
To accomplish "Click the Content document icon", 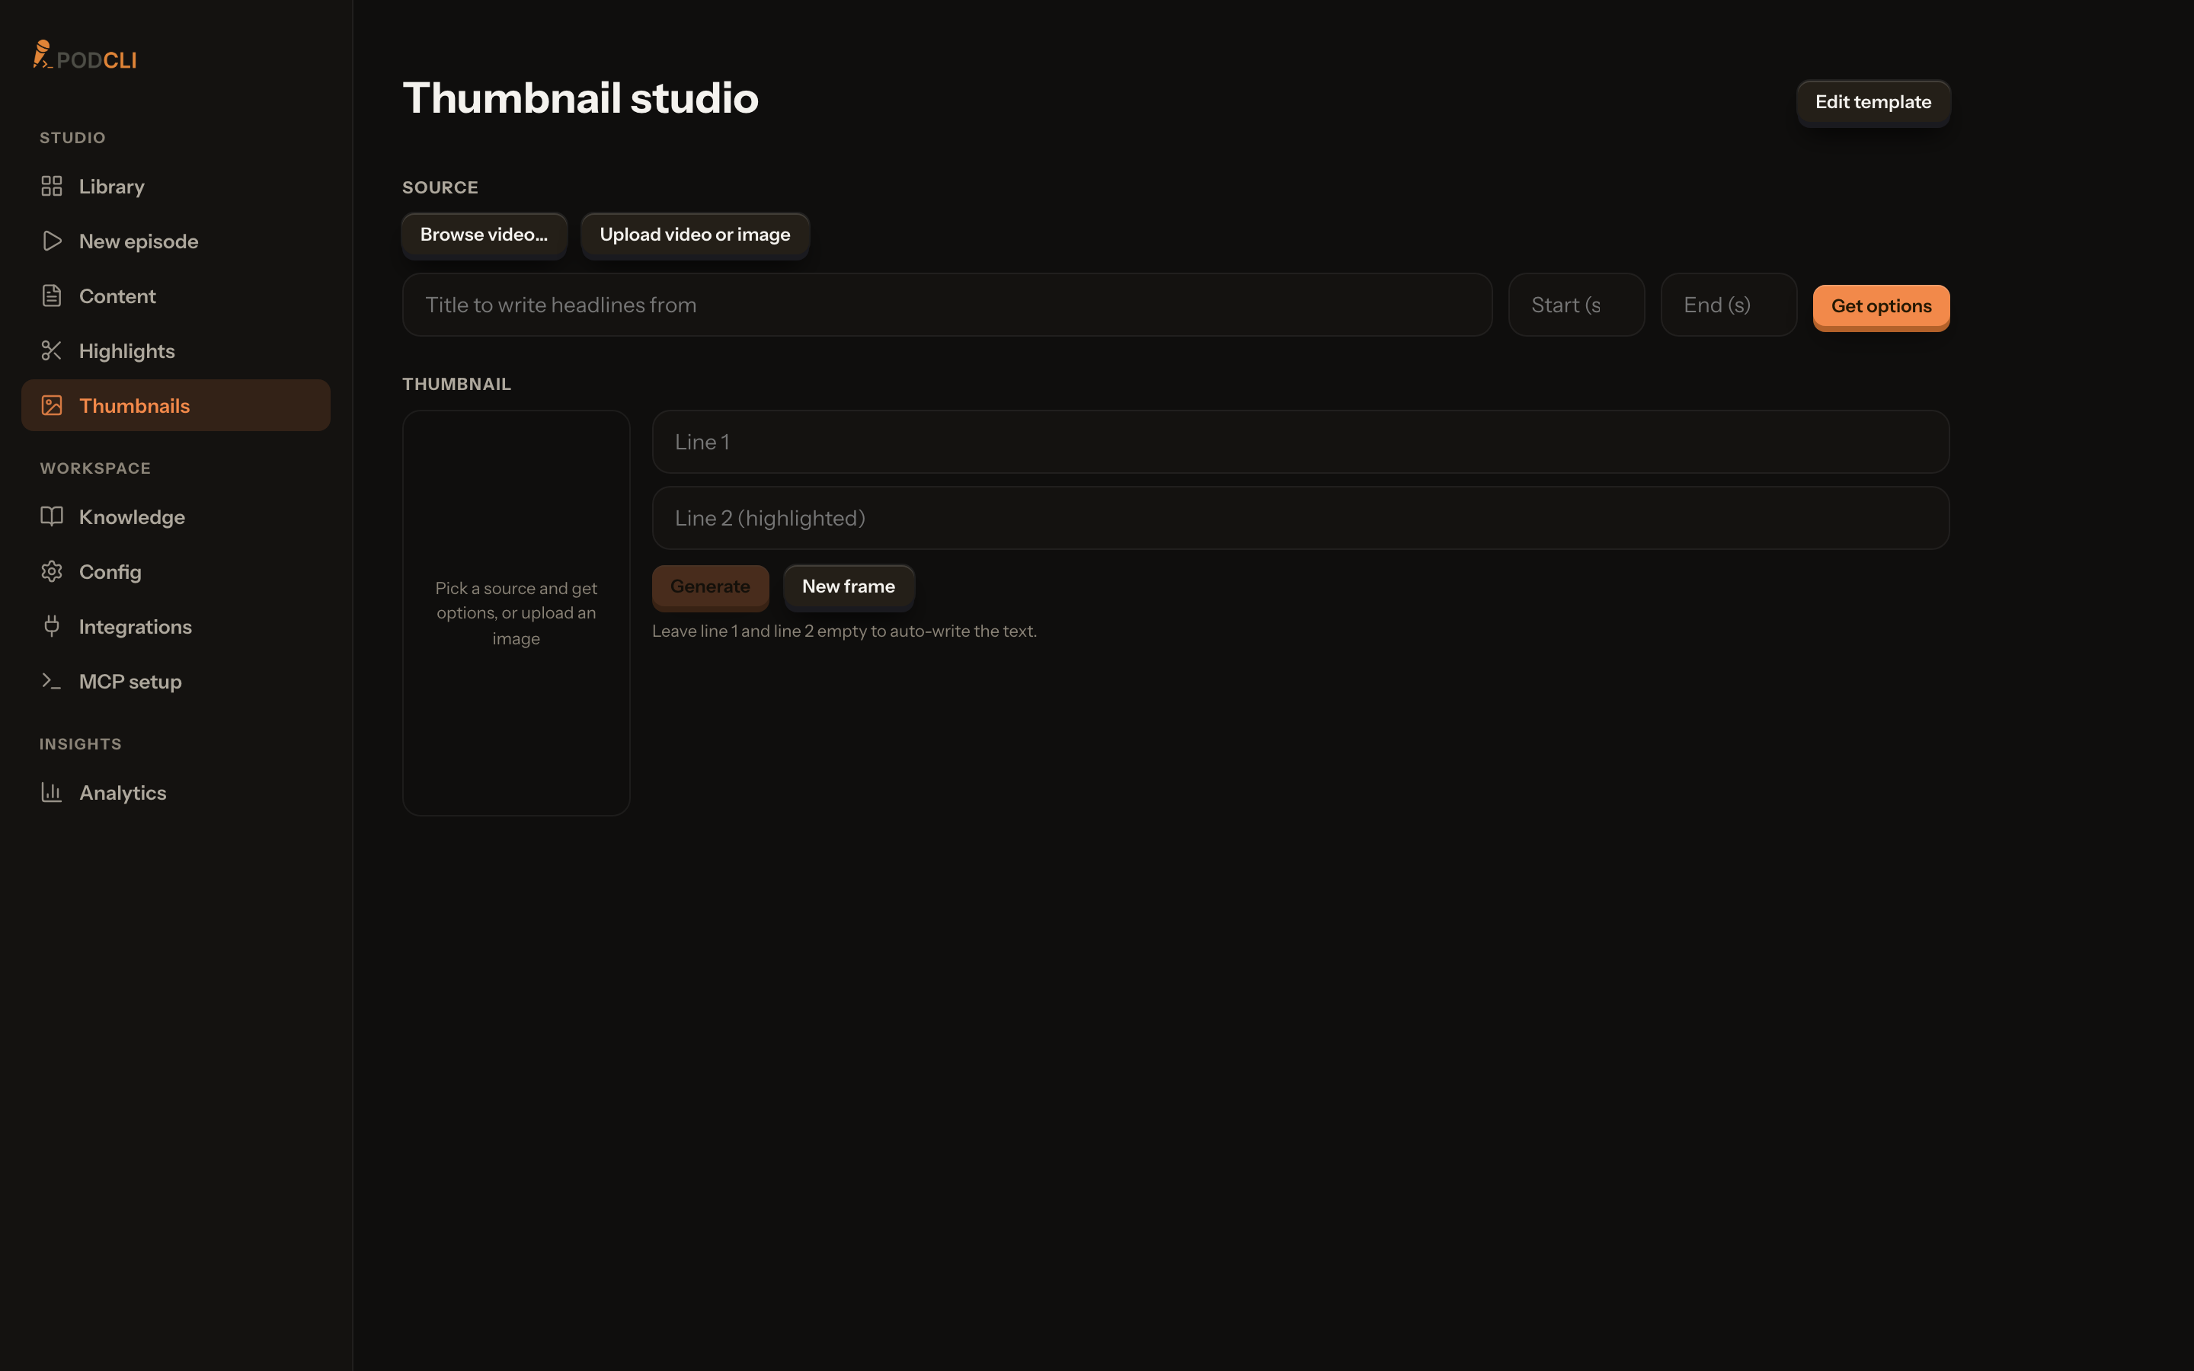I will pos(52,296).
